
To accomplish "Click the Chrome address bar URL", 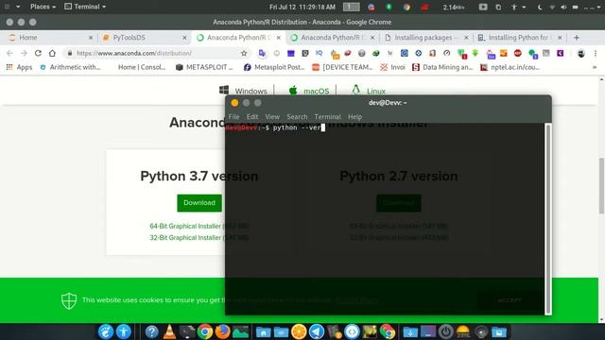I will tap(134, 53).
